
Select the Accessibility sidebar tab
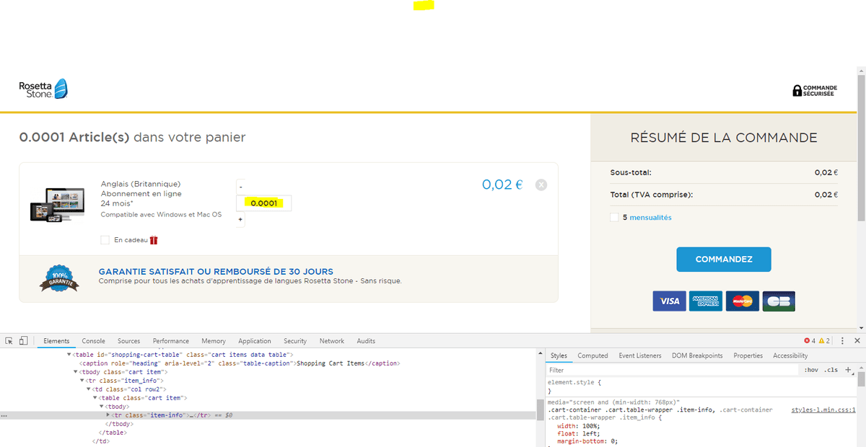tap(790, 355)
